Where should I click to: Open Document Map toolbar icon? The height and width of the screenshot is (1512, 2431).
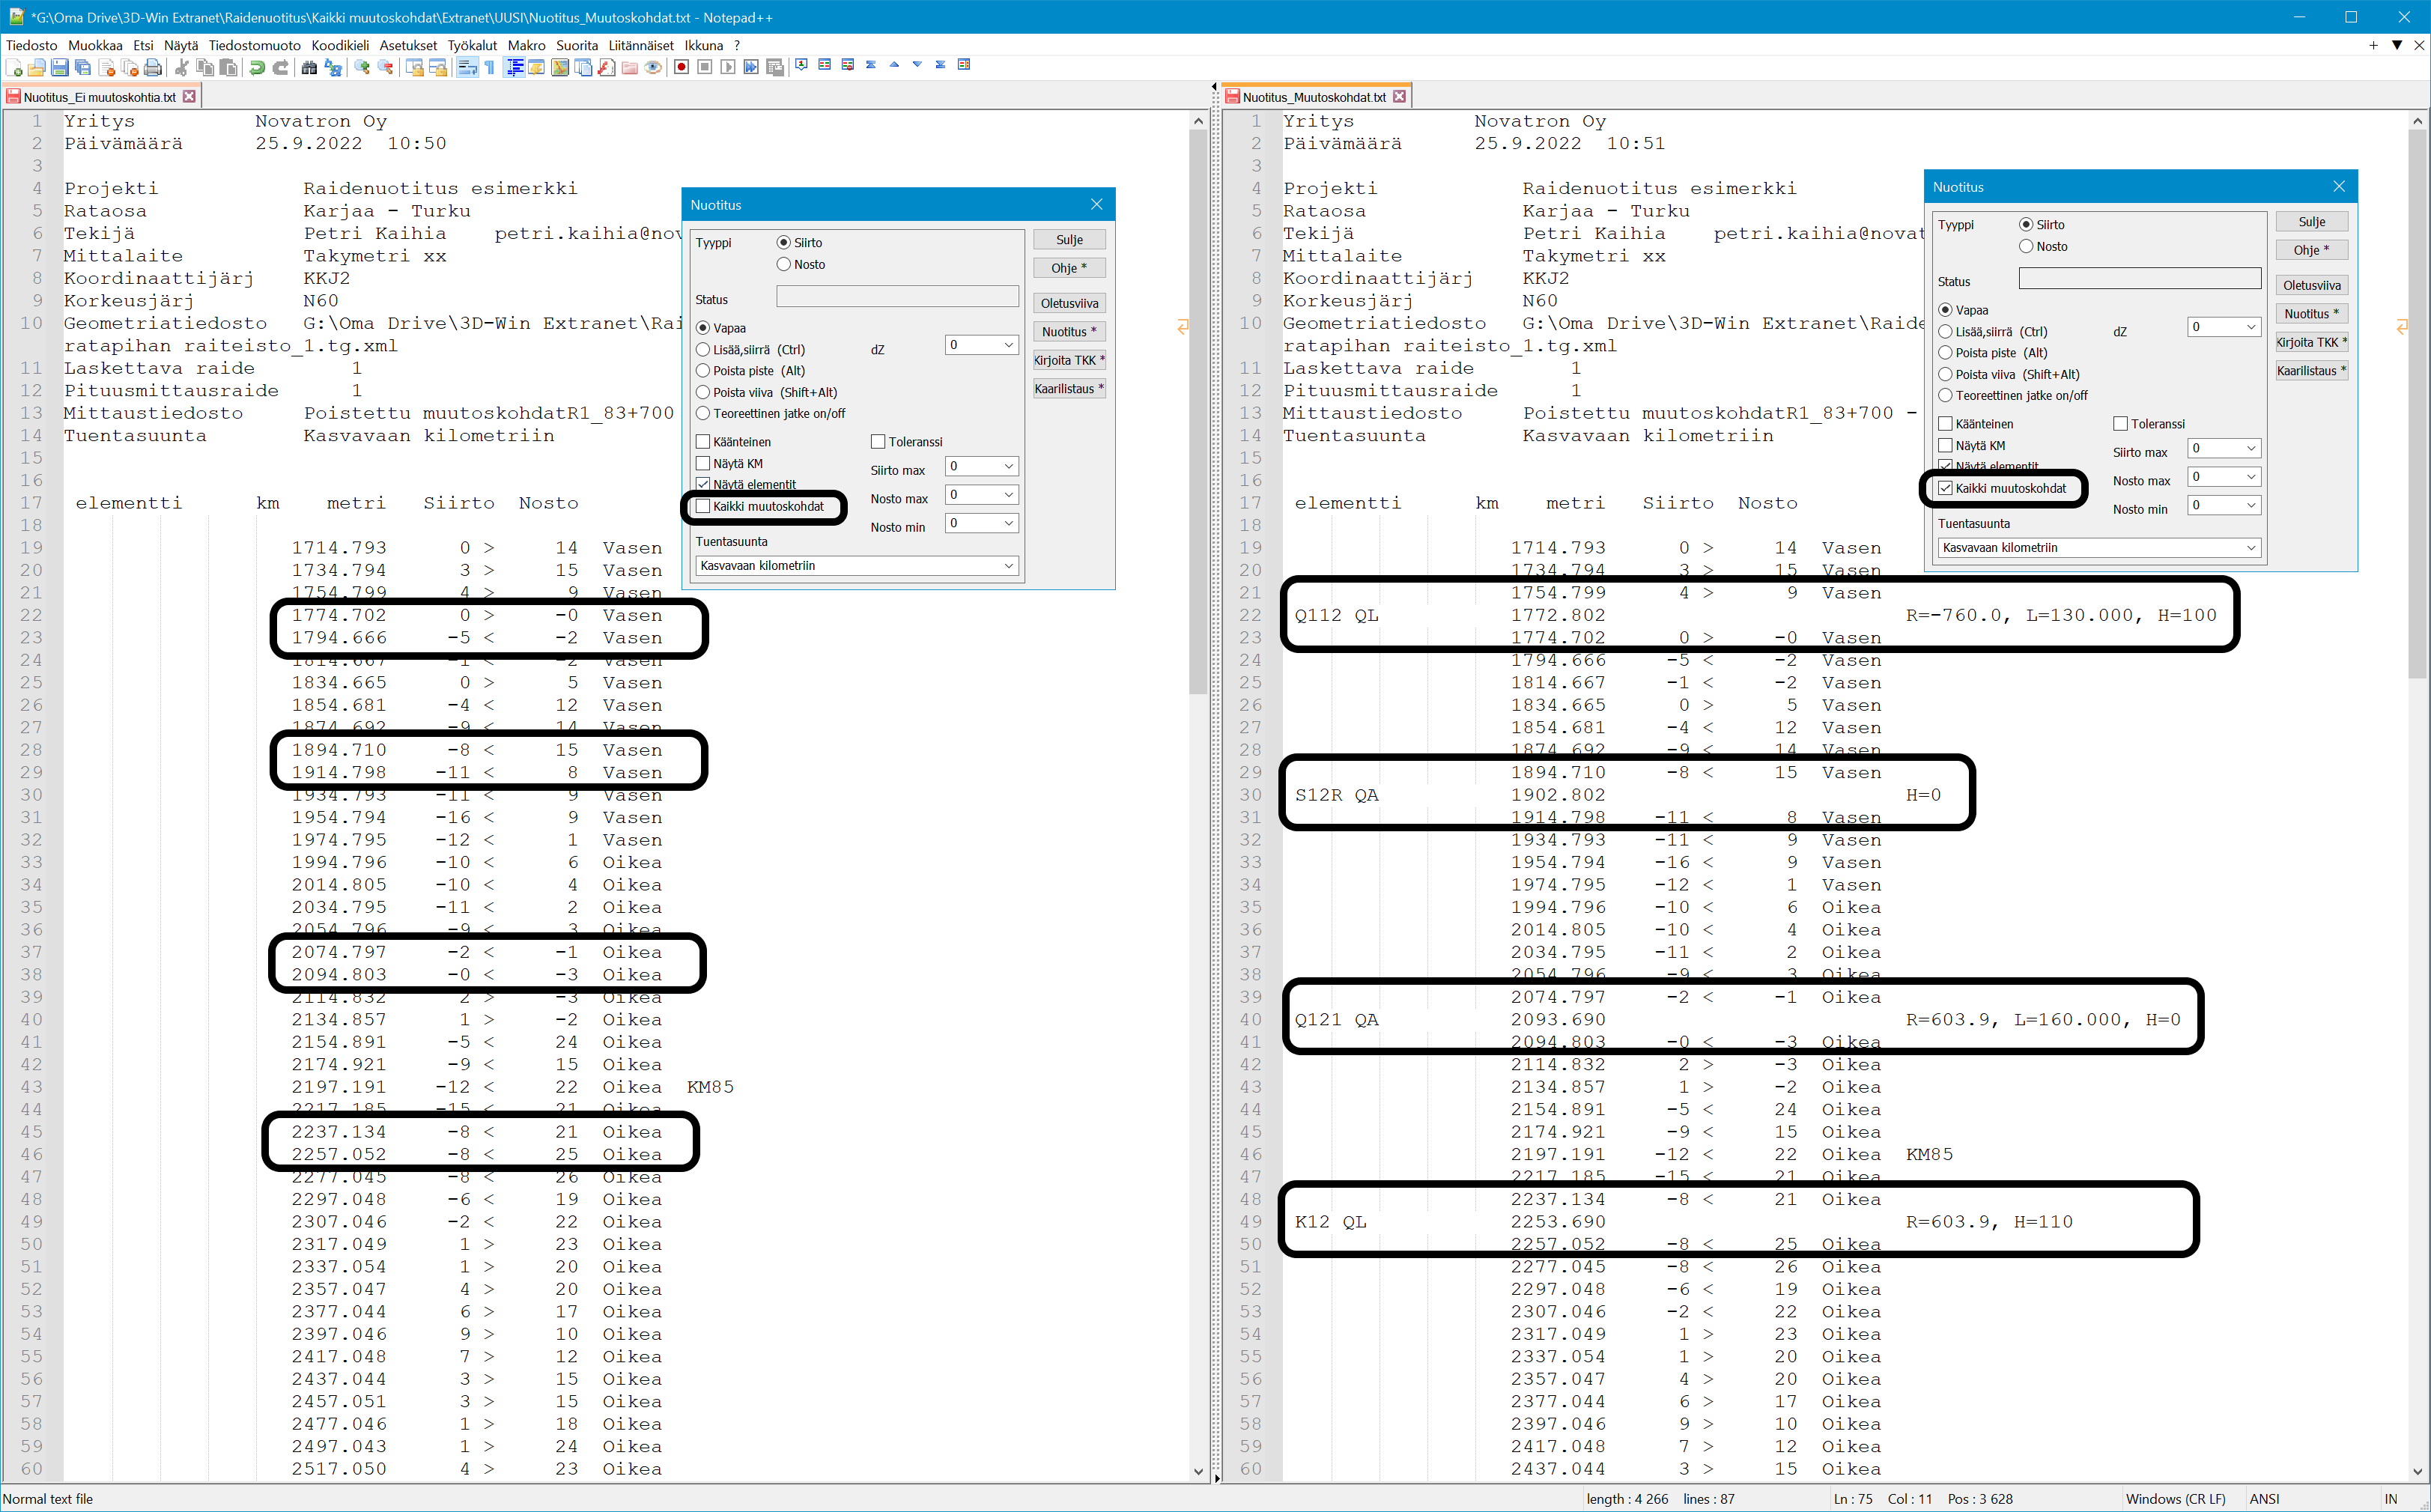pos(560,67)
